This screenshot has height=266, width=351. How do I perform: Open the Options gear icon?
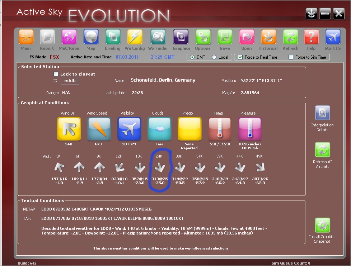click(x=203, y=37)
